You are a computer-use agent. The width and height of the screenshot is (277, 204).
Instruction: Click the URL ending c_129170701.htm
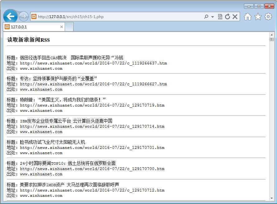[92, 148]
